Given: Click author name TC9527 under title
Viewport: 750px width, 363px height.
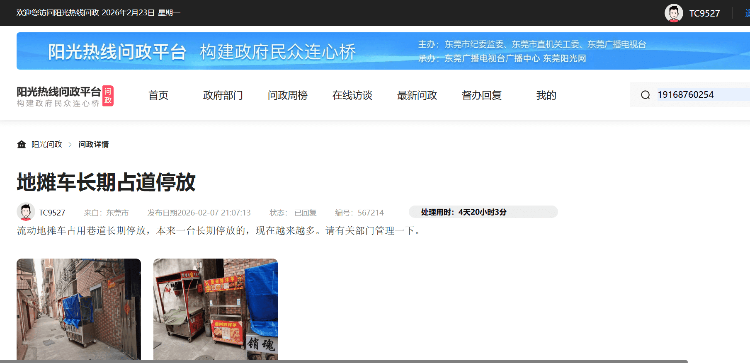Looking at the screenshot, I should (52, 213).
